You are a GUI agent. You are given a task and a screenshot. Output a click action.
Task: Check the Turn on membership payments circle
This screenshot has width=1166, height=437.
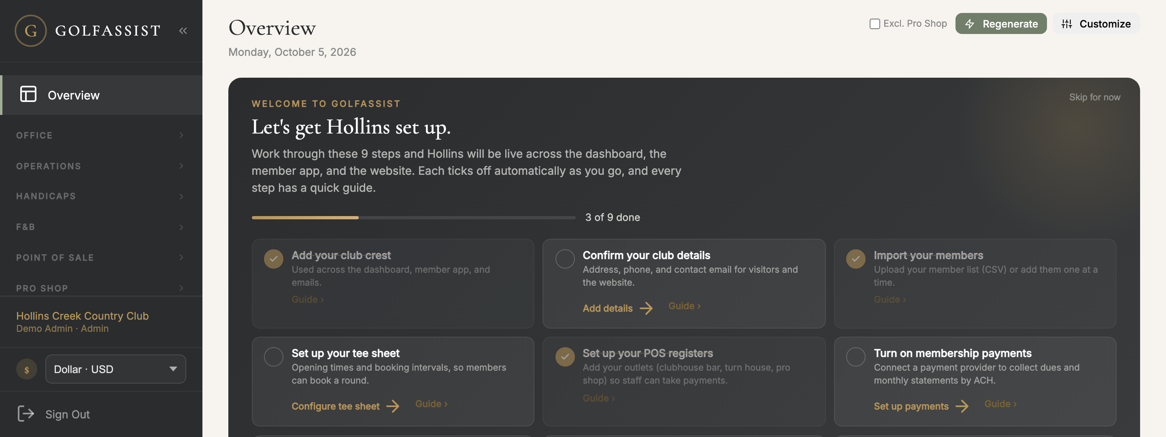[855, 357]
